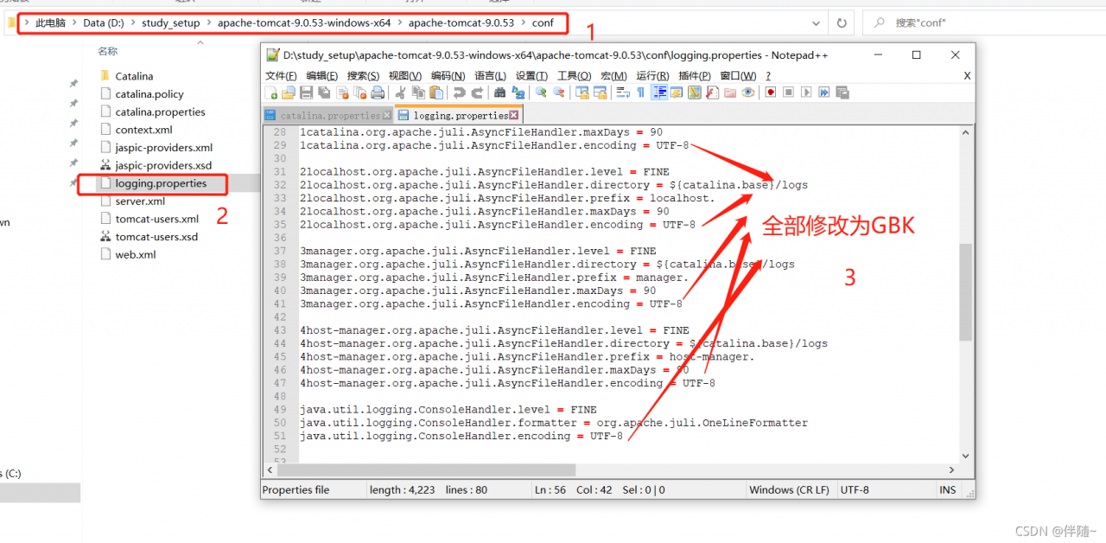Click the 名称 column header
The height and width of the screenshot is (543, 1106).
[x=108, y=51]
